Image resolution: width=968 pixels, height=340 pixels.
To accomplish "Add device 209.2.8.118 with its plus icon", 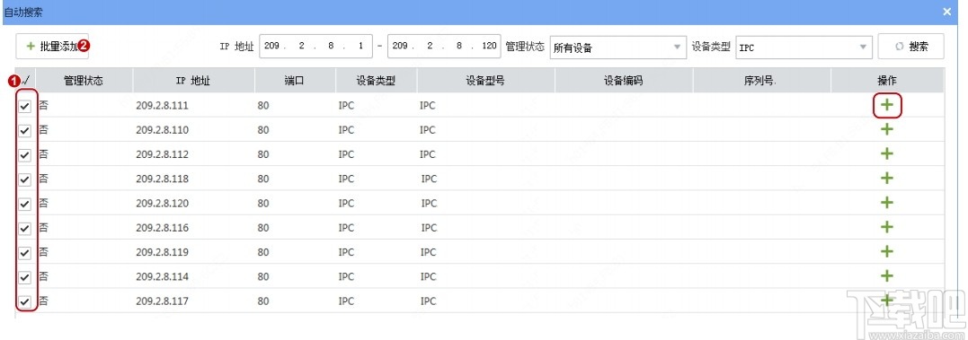I will pyautogui.click(x=886, y=178).
